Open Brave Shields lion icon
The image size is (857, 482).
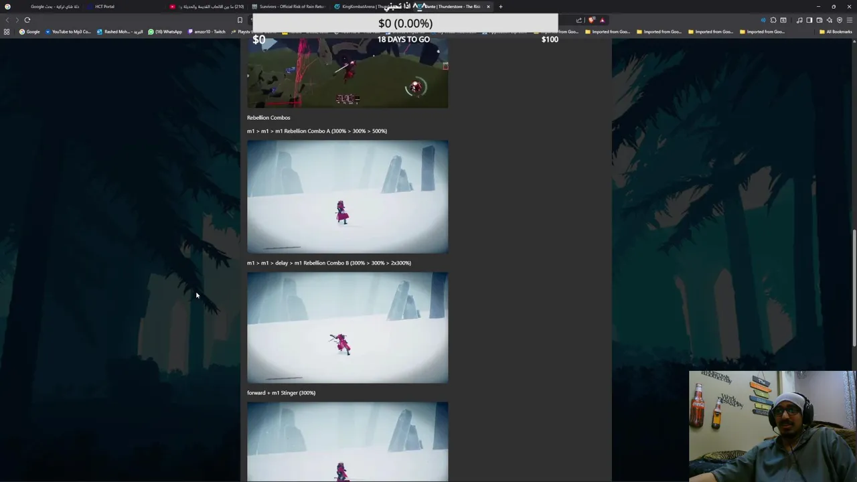point(591,20)
